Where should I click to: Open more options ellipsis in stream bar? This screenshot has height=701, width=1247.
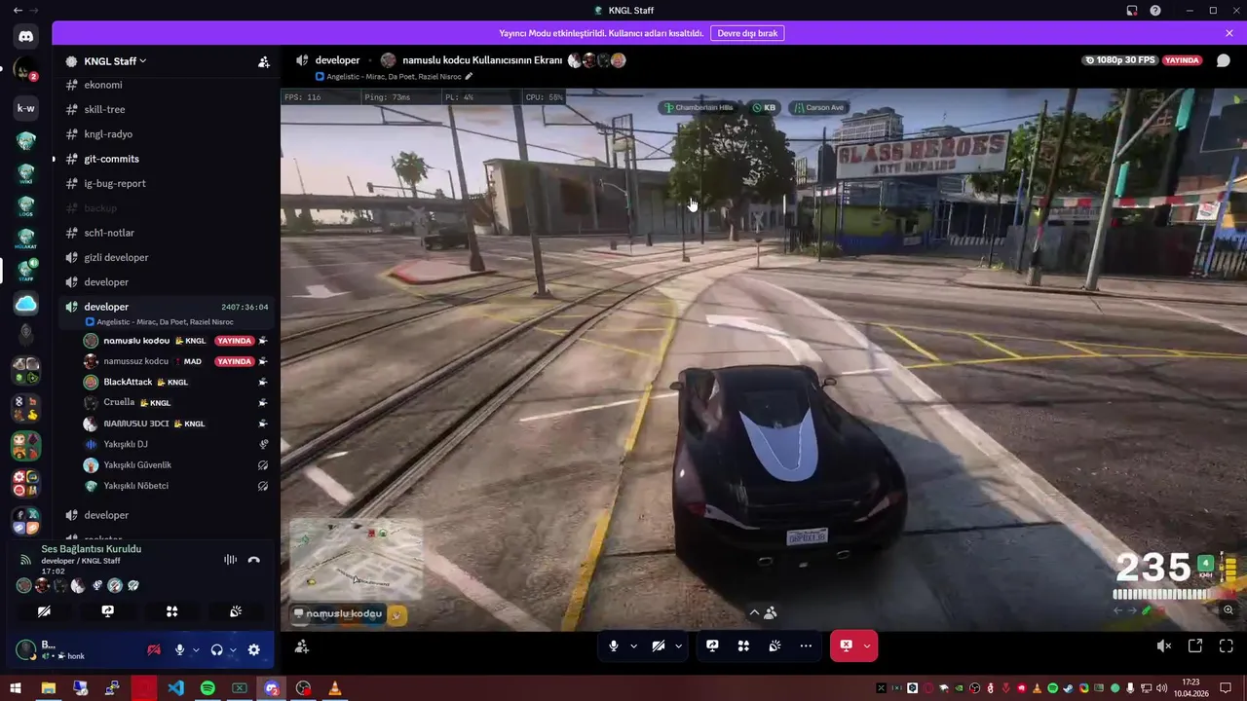(806, 646)
